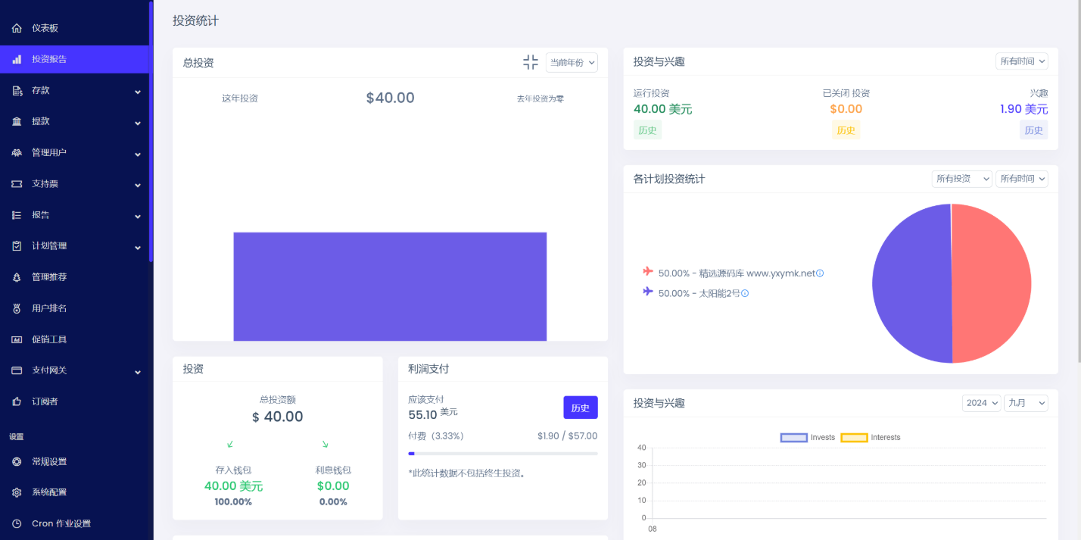The width and height of the screenshot is (1081, 540).
Task: Click the list icon next to 报告
Action: (17, 215)
